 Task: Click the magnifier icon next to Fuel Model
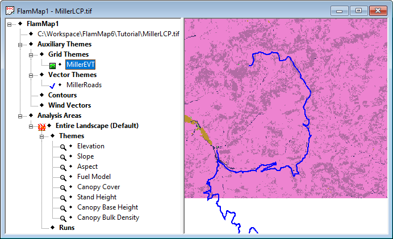[63, 178]
